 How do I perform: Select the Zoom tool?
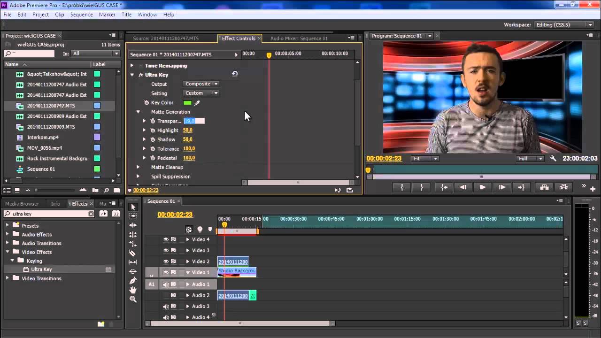click(x=133, y=299)
